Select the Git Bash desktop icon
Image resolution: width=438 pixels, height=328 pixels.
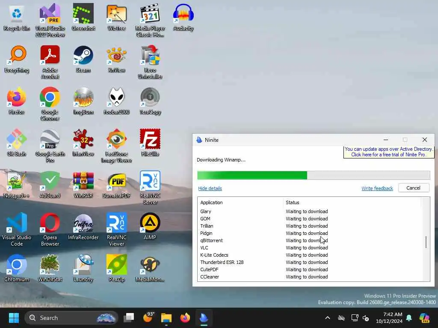17,143
